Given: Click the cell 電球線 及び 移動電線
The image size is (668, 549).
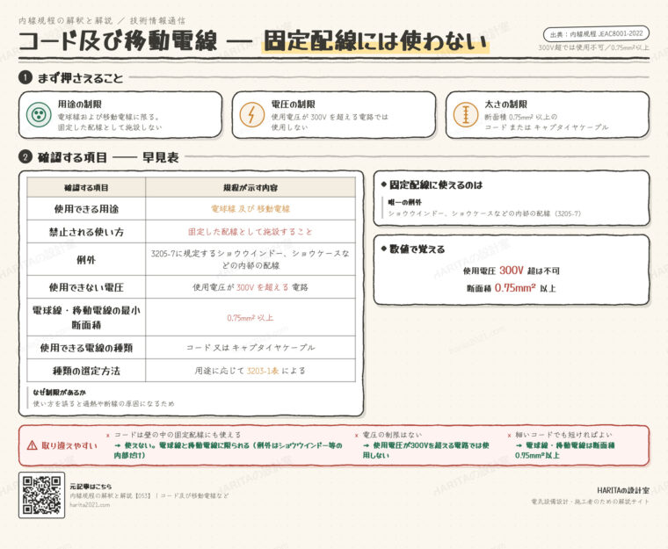Looking at the screenshot, I should 250,209.
